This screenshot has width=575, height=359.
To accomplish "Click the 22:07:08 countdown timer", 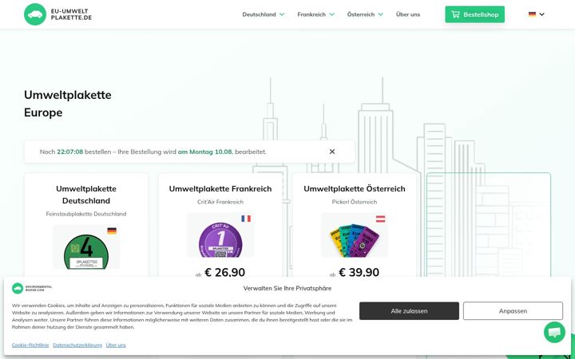I will (70, 152).
